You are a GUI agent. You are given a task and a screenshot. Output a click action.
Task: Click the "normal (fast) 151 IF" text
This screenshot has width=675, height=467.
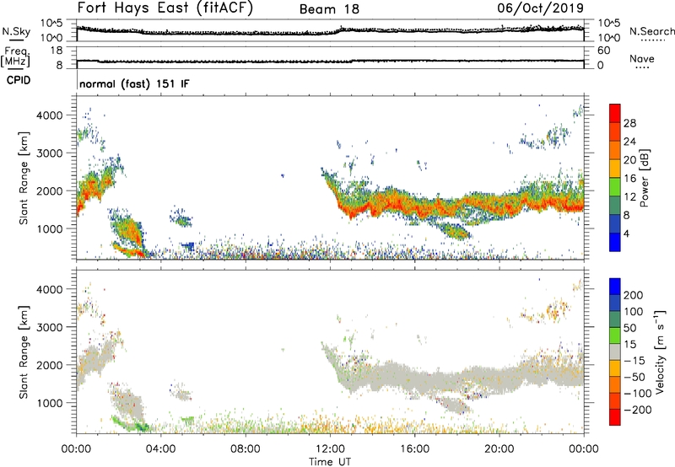[x=134, y=83]
